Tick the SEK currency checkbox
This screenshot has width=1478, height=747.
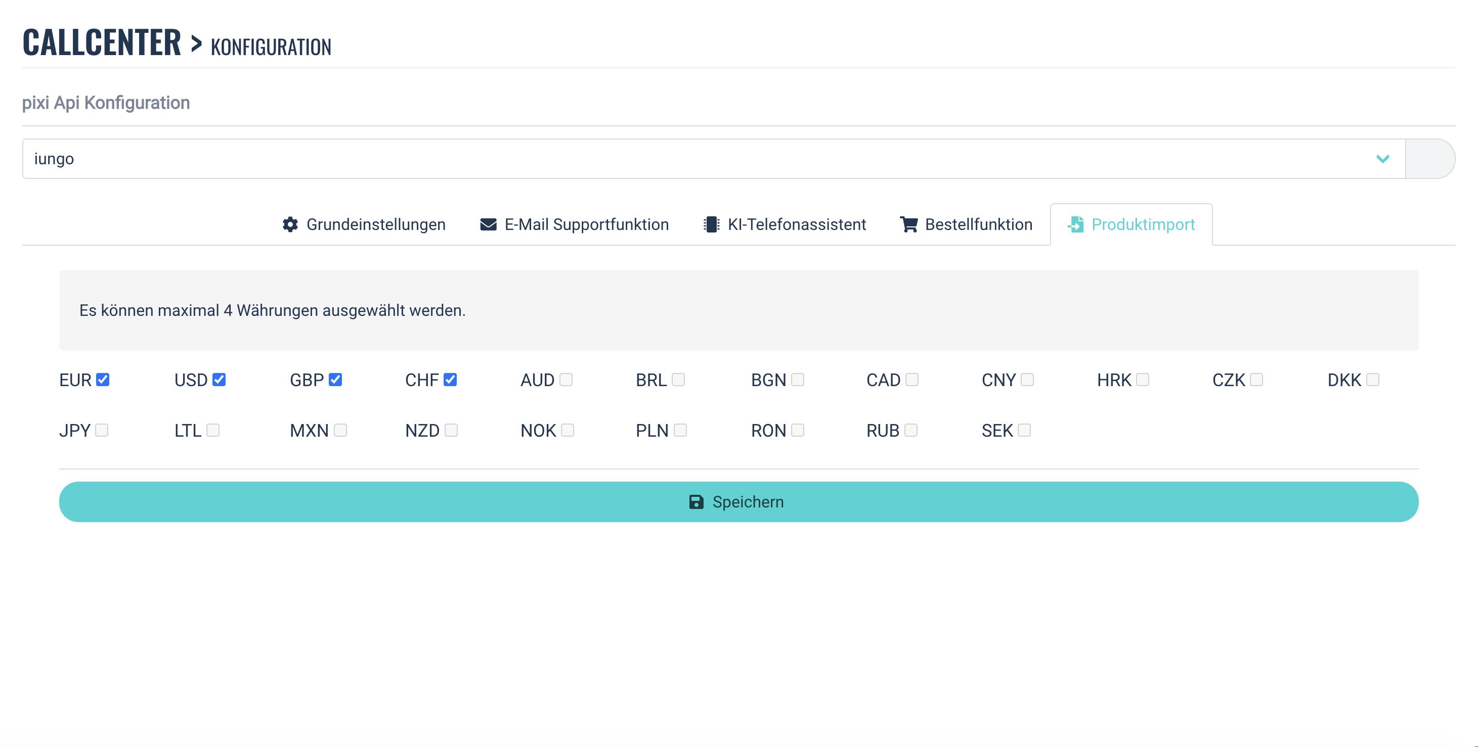tap(1024, 430)
